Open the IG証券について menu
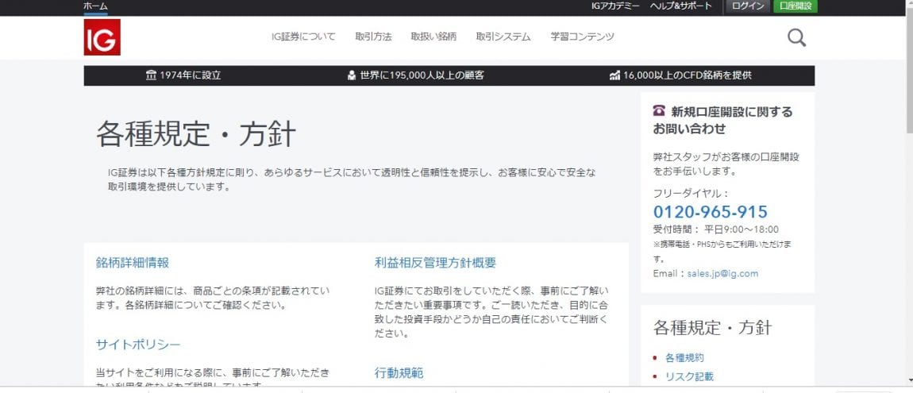The width and height of the screenshot is (913, 393). click(303, 37)
